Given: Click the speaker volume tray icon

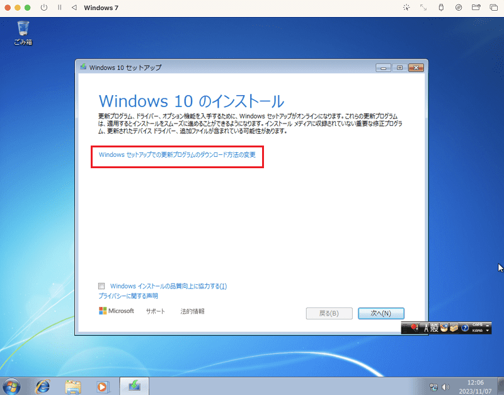Looking at the screenshot, I should 445,387.
